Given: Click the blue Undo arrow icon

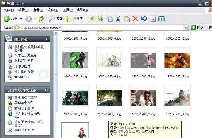Looking at the screenshot, I should 144,19.
